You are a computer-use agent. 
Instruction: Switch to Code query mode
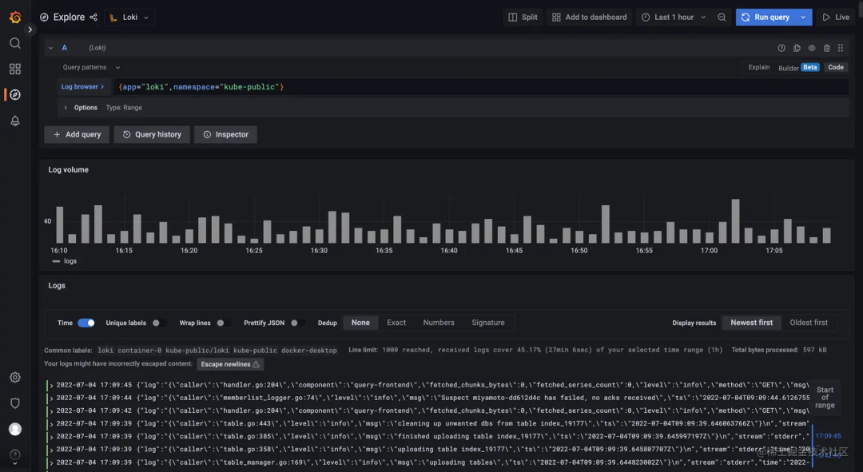tap(836, 67)
